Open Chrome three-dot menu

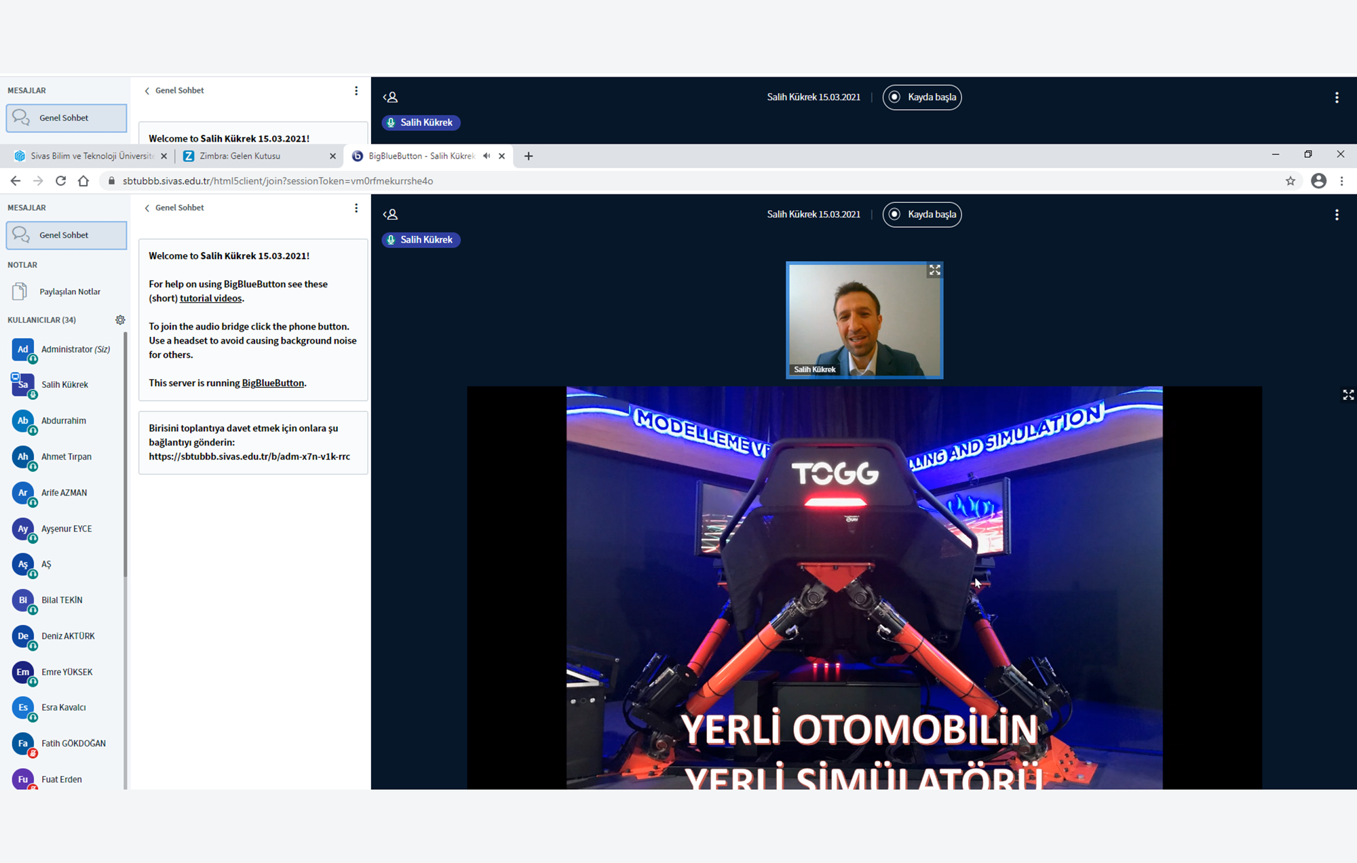pos(1341,181)
